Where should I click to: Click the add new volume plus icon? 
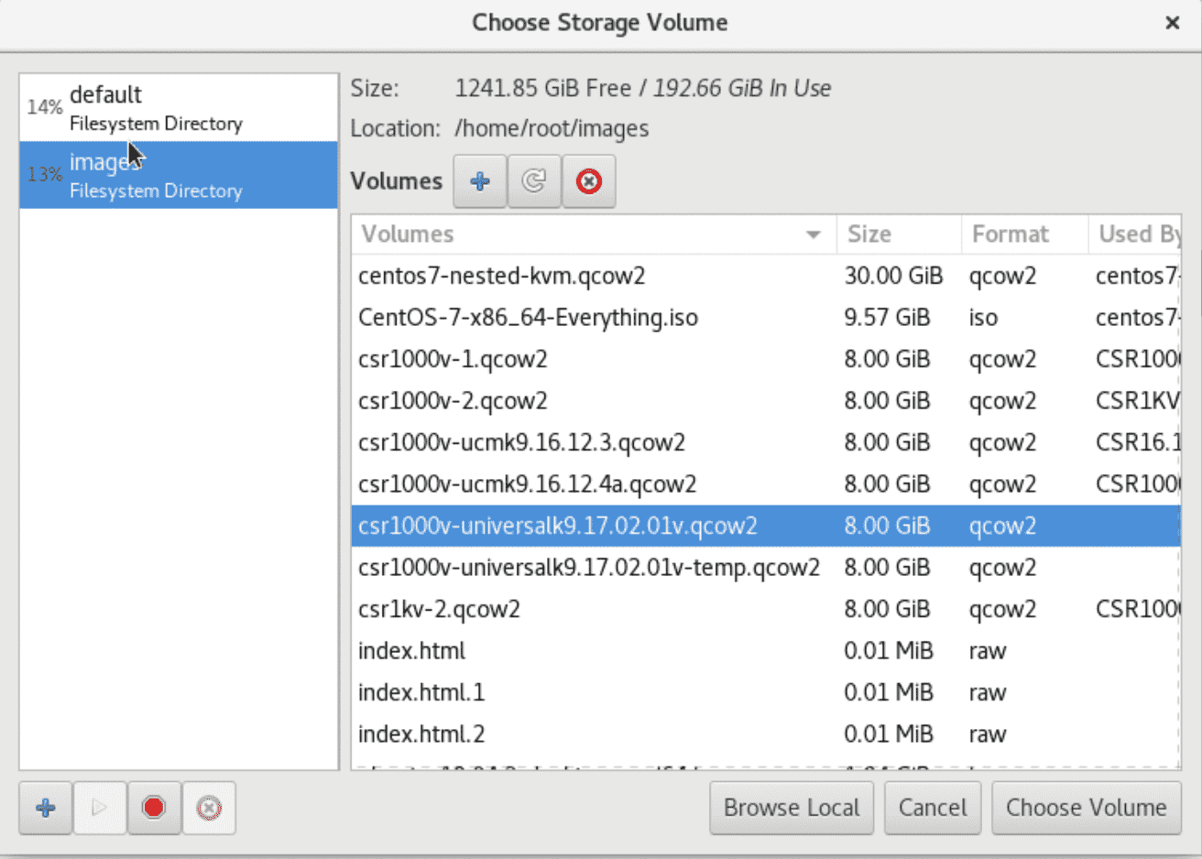tap(480, 181)
